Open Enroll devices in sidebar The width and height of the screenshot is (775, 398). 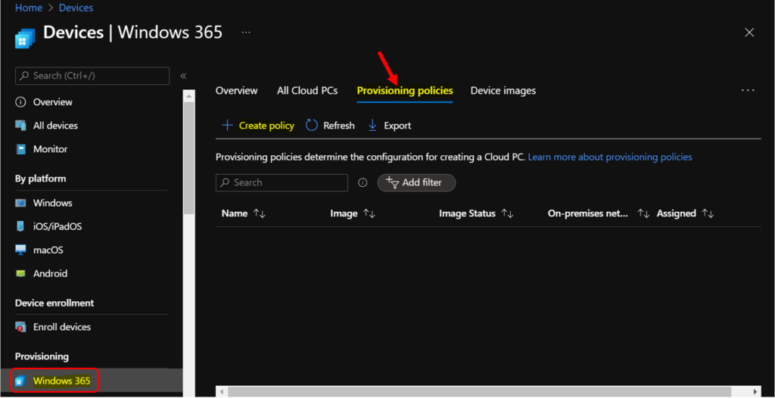(62, 327)
